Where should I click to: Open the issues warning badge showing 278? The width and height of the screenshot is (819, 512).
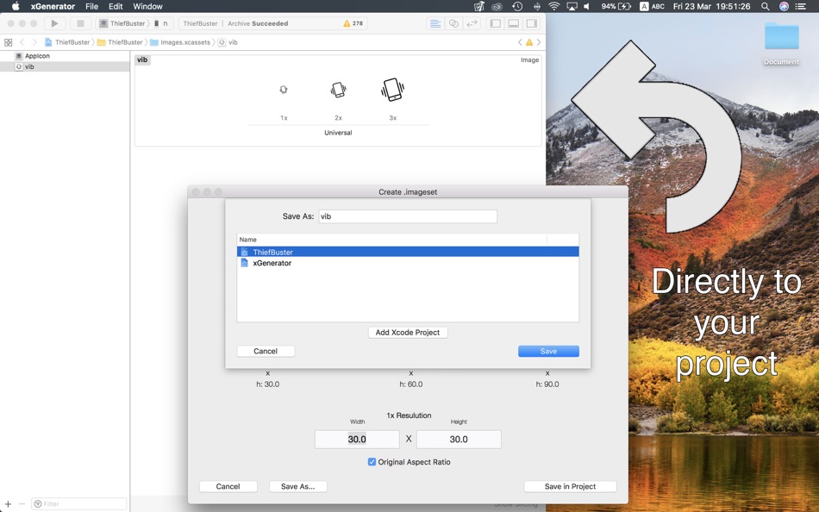point(353,23)
